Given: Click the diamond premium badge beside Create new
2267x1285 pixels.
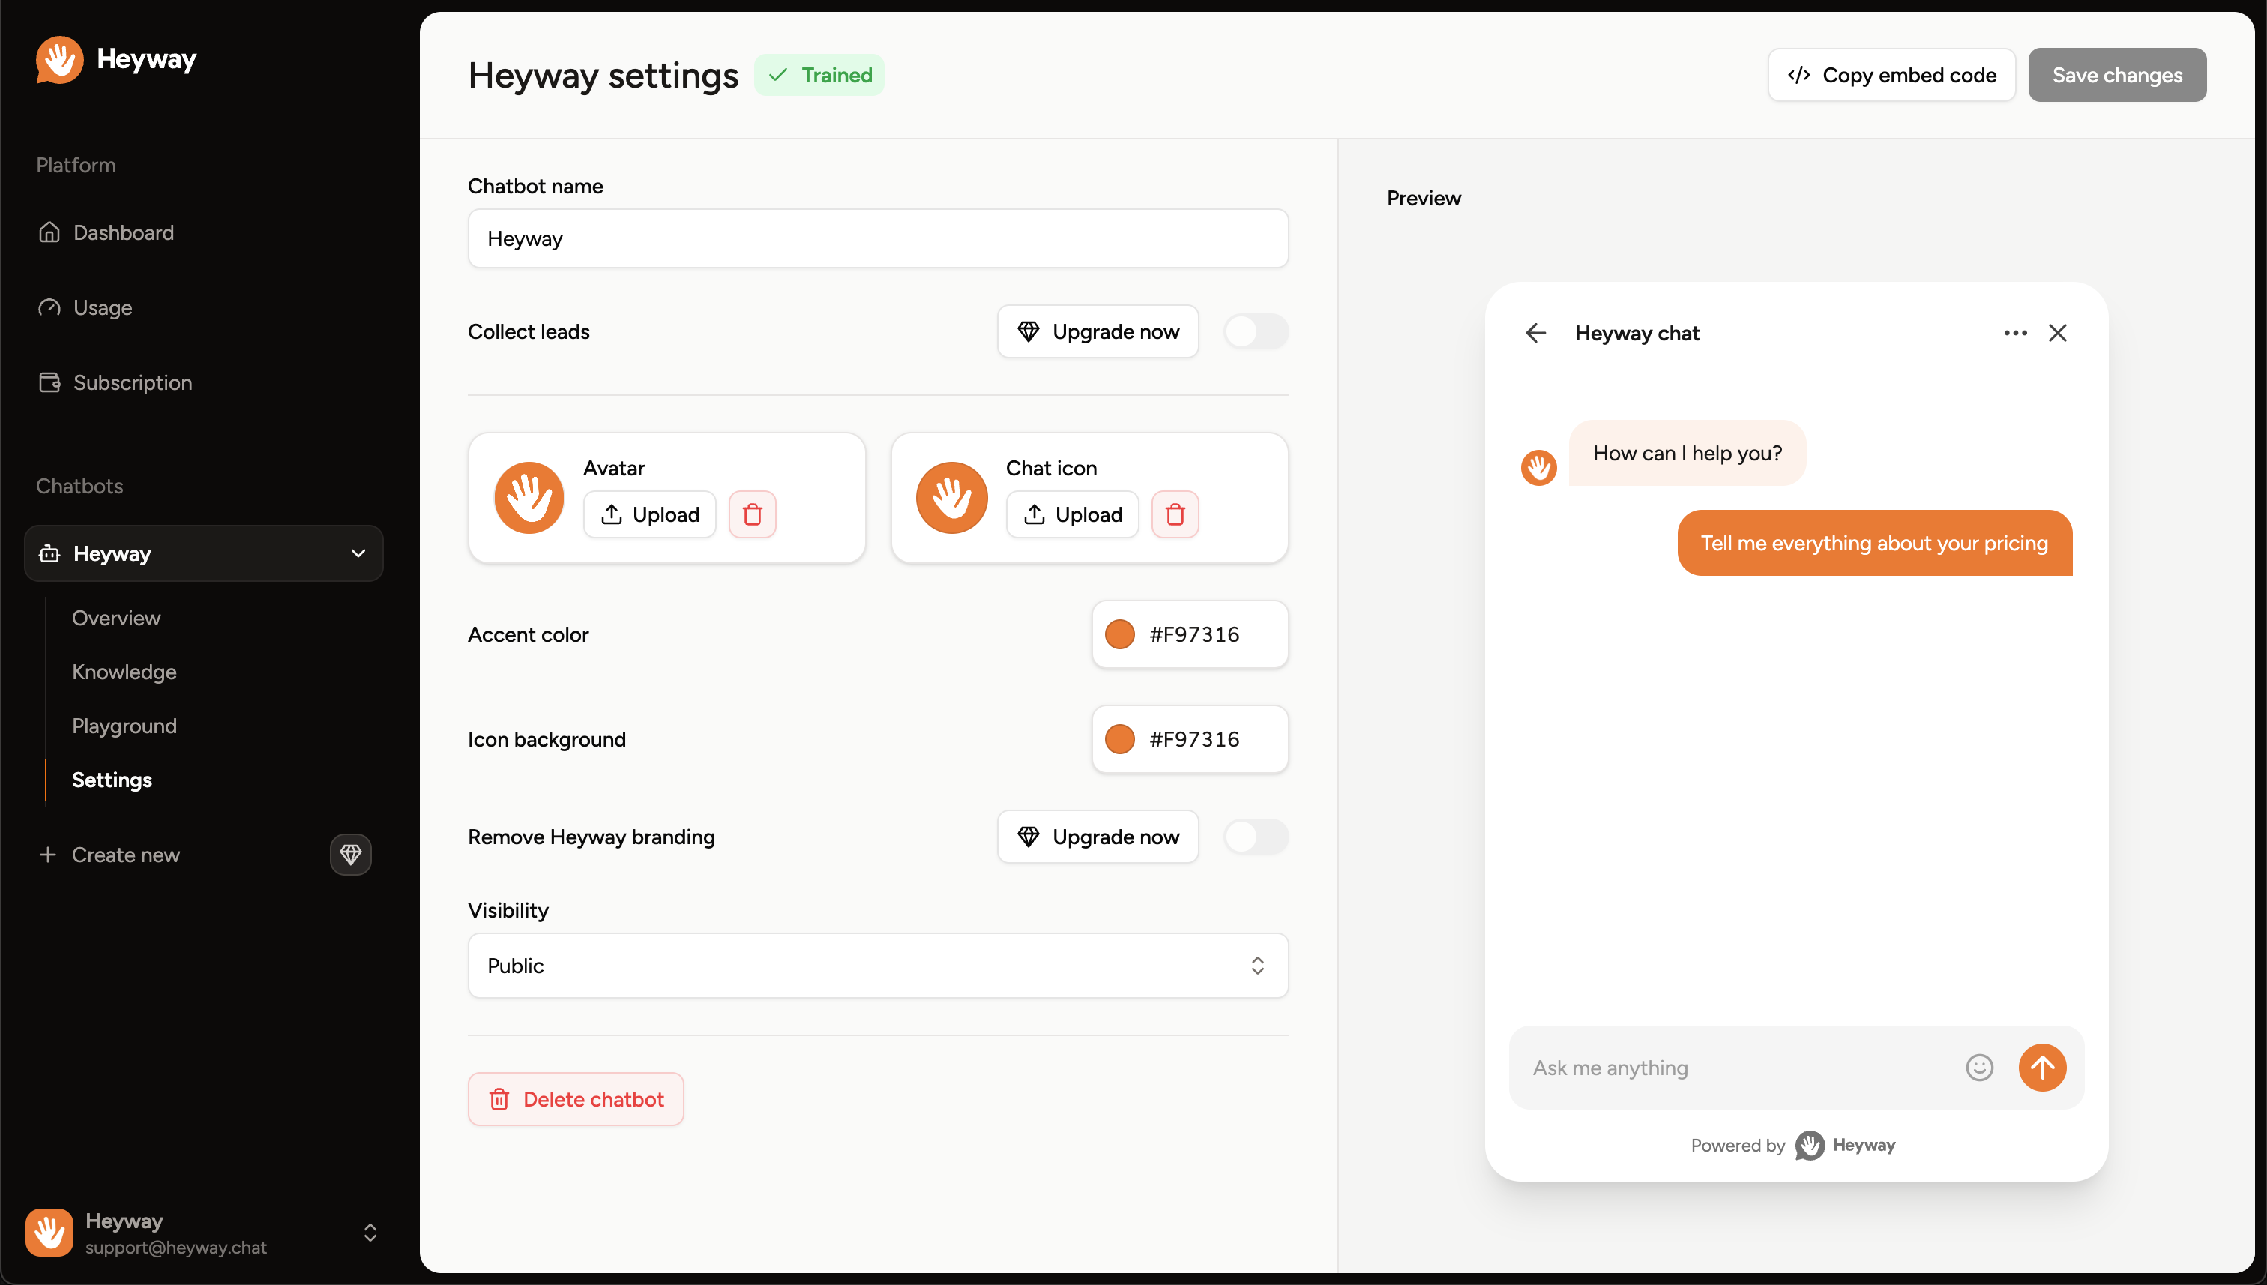Looking at the screenshot, I should 350,855.
